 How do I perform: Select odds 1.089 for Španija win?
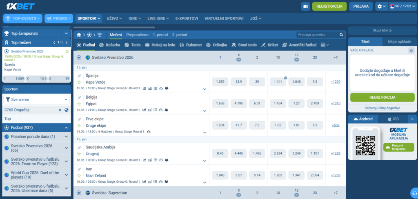220,82
